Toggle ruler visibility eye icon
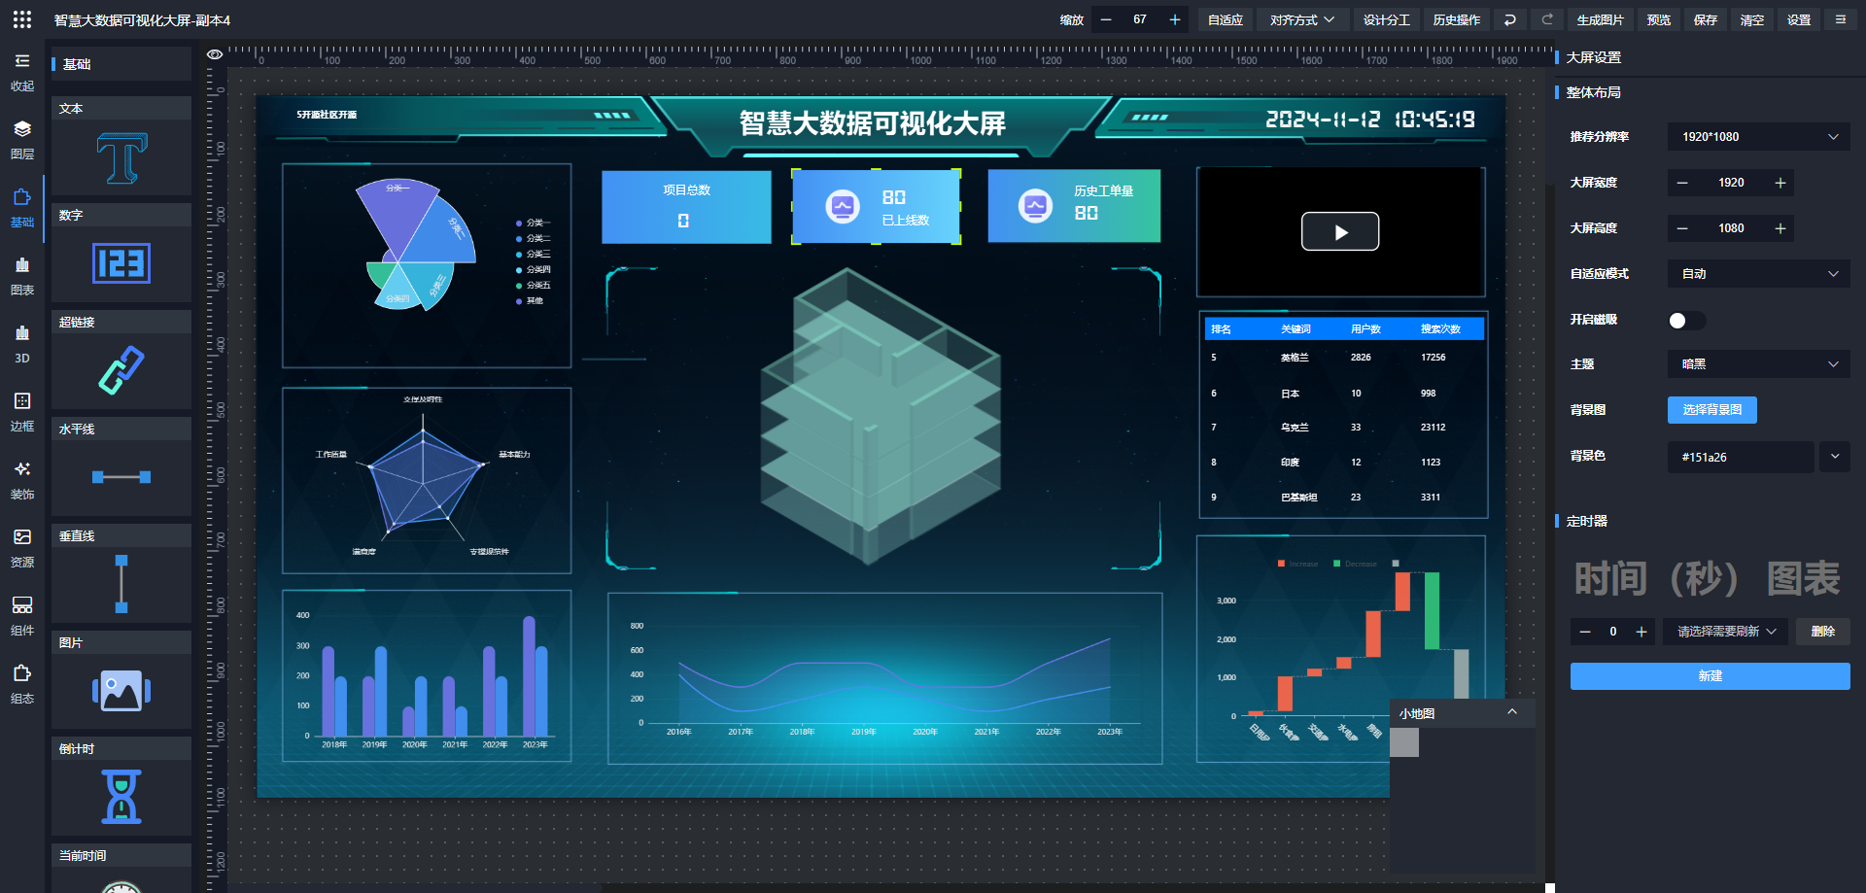 (215, 54)
